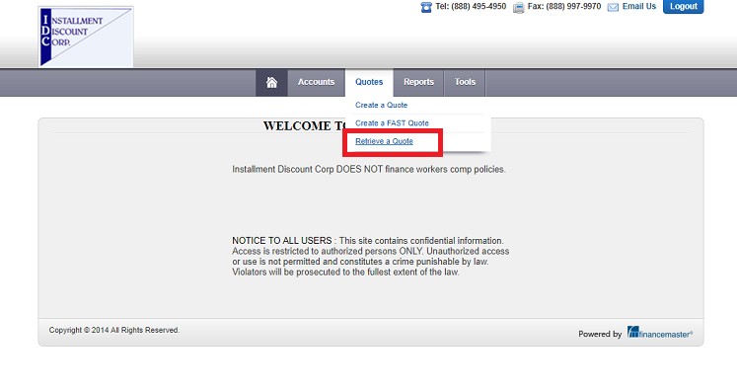Viewport: 737px width, 390px height.
Task: Open the Reports menu
Action: pos(418,82)
